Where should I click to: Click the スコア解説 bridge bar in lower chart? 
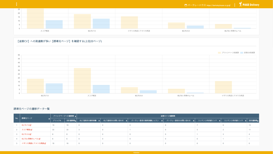pos(82,80)
